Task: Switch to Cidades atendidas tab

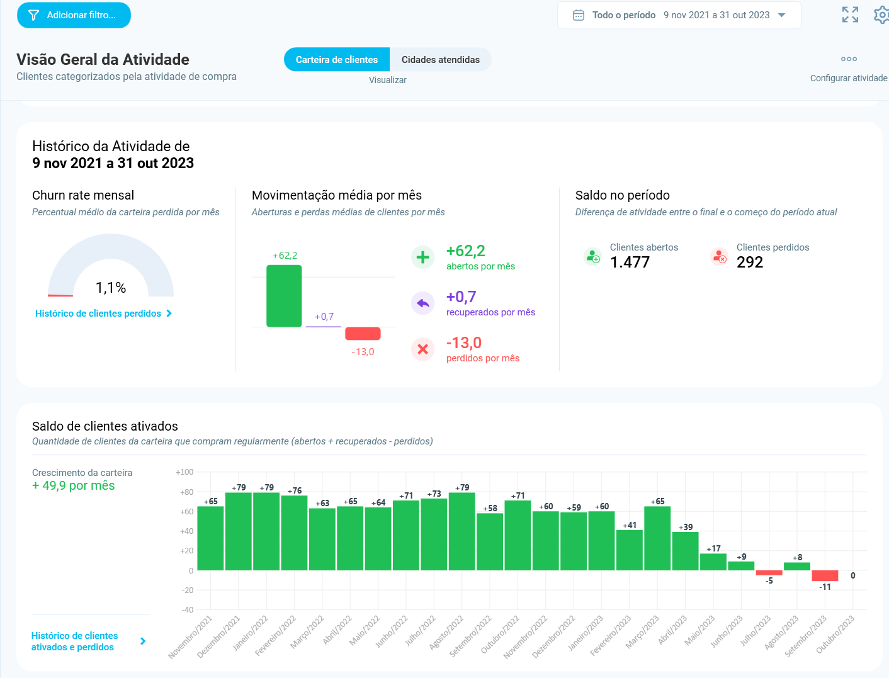Action: click(x=441, y=60)
